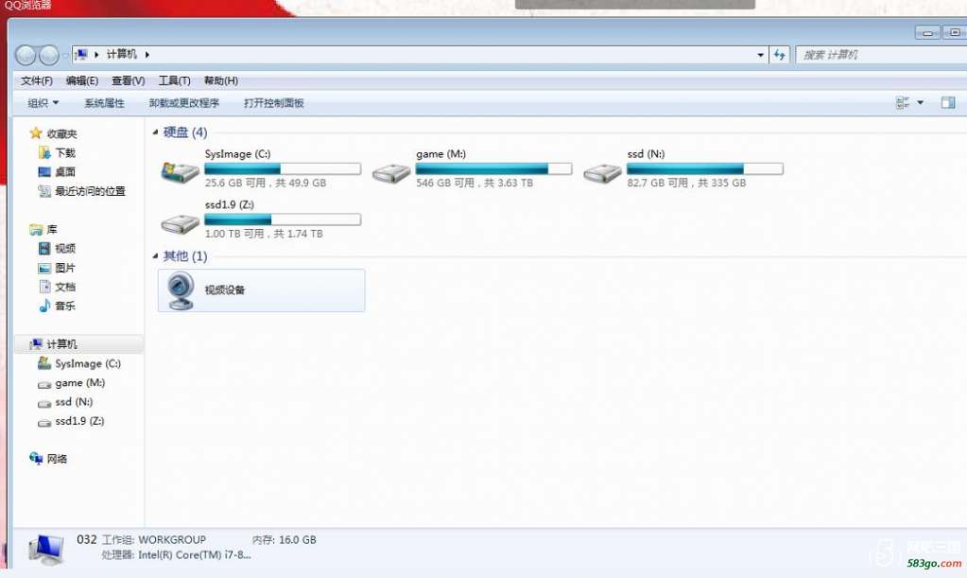Viewport: 967px width, 578px height.
Task: Click the ssd1.9 (Z:) capacity bar
Action: 283,219
